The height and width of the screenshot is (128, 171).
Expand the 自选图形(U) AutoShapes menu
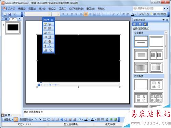[26, 119]
